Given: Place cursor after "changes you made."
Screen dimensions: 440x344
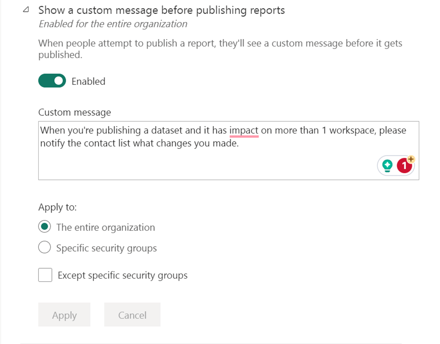Looking at the screenshot, I should pos(239,145).
